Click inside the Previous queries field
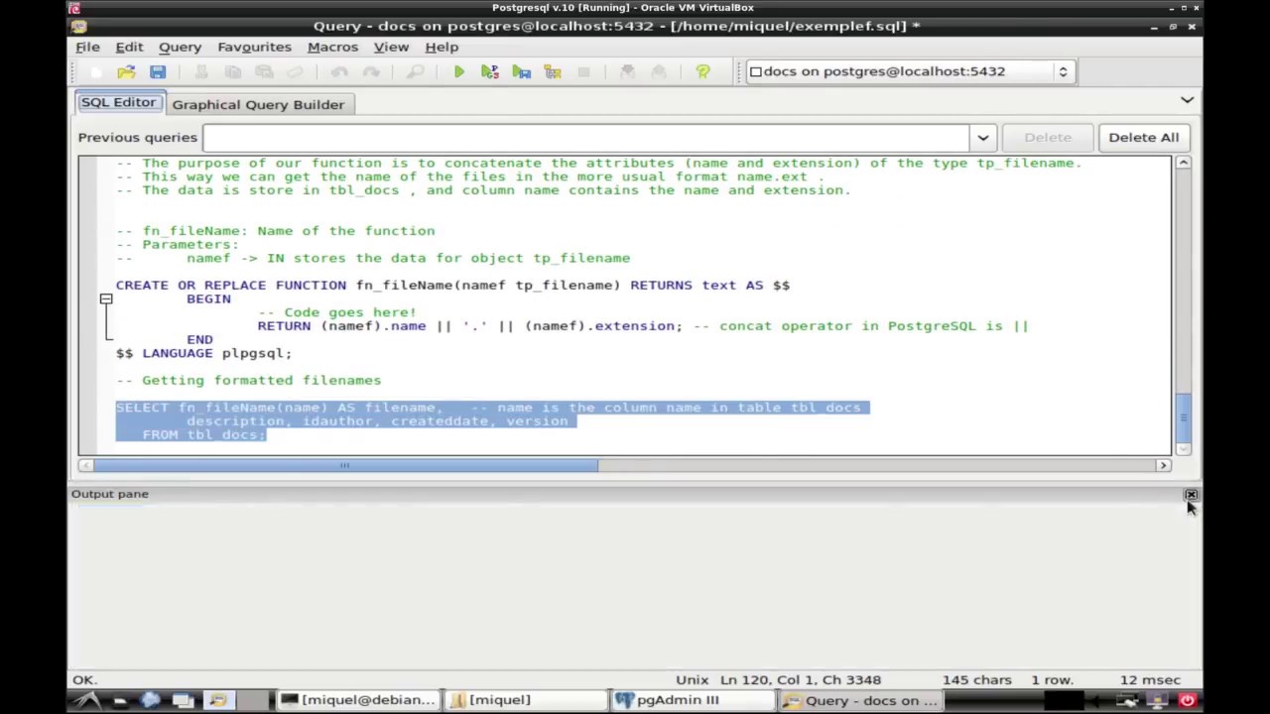The width and height of the screenshot is (1270, 714). click(x=586, y=137)
